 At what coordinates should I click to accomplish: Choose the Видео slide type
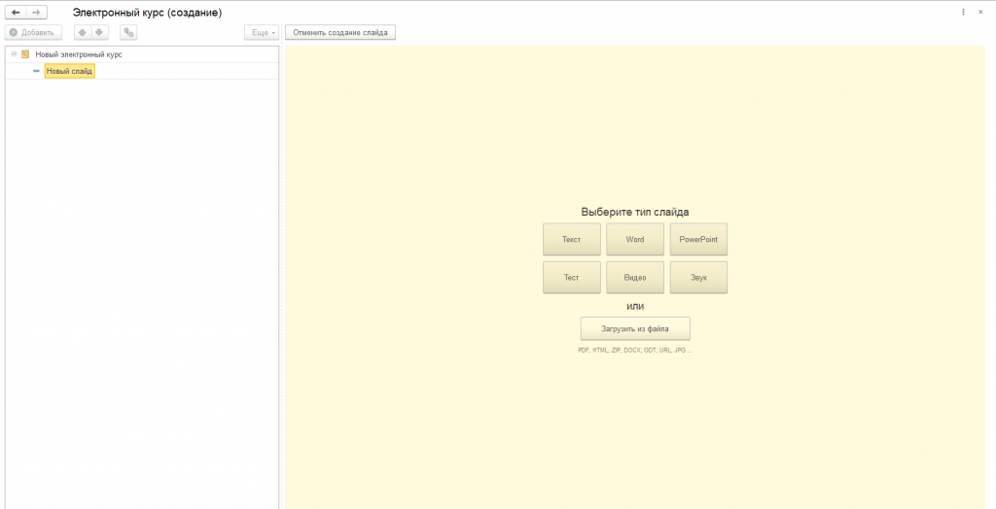635,278
